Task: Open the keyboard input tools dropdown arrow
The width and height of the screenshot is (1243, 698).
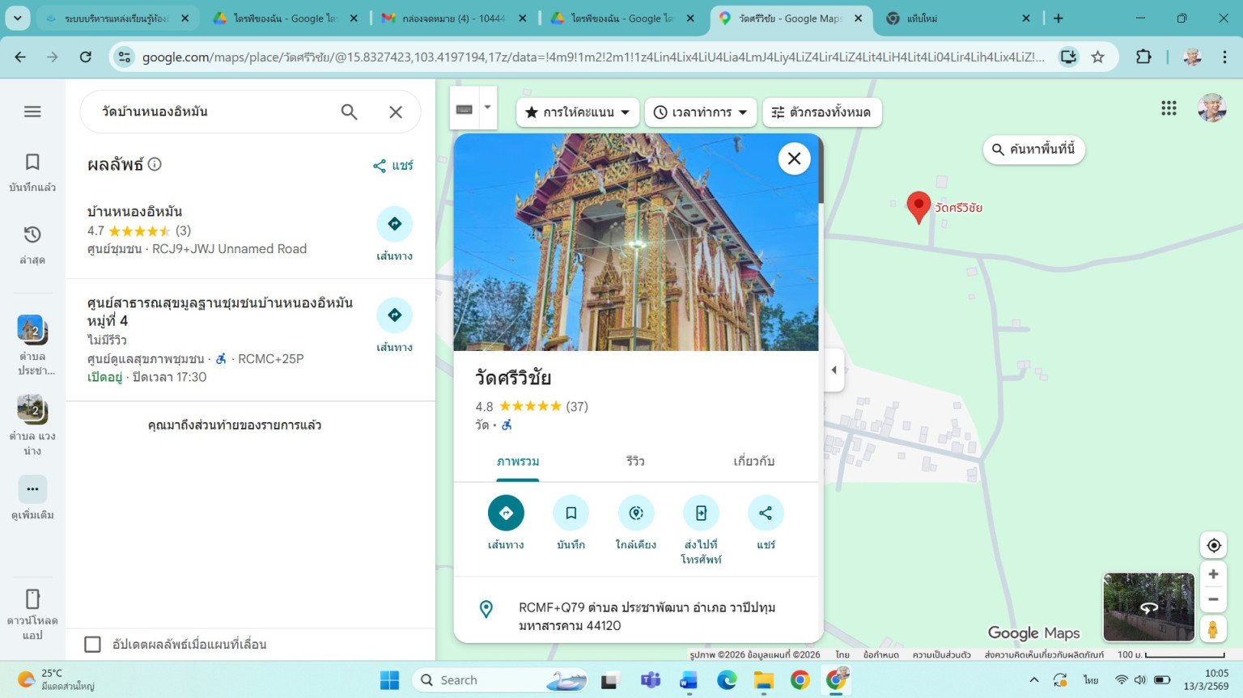Action: point(487,108)
